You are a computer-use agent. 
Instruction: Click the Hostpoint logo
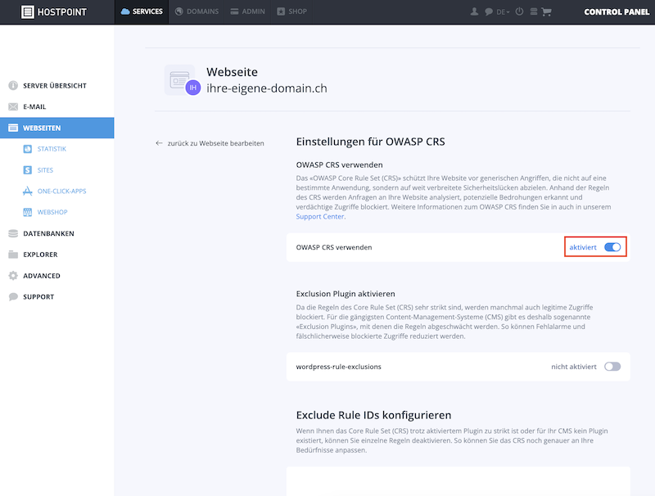click(54, 11)
